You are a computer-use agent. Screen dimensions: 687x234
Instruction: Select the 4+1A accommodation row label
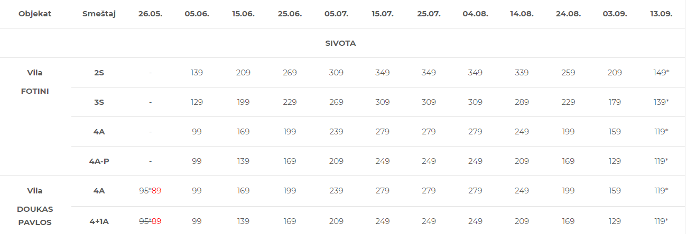coord(99,221)
